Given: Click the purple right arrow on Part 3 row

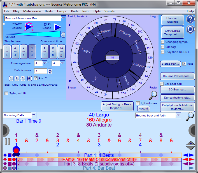Looking at the screenshot, I should click(x=192, y=164).
